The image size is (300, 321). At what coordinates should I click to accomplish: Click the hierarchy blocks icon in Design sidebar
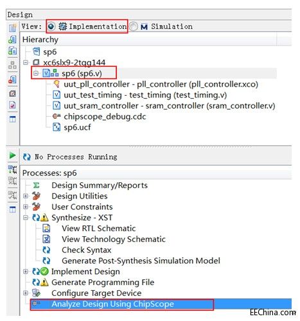click(x=12, y=65)
